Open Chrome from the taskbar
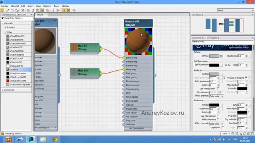 click(55, 139)
